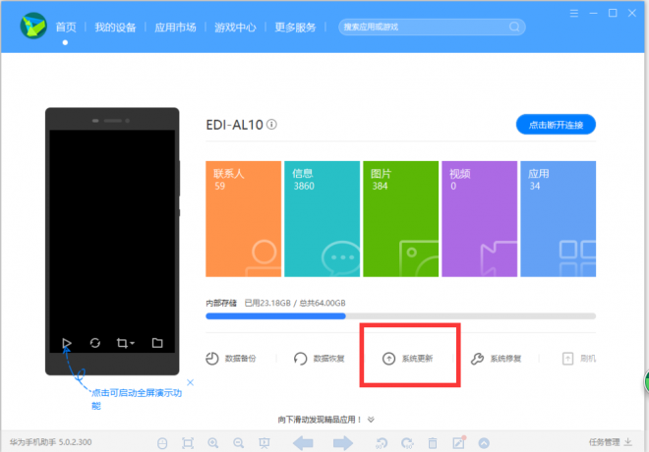Click the 点击可启动全屏演示功能 hint text

(136, 399)
